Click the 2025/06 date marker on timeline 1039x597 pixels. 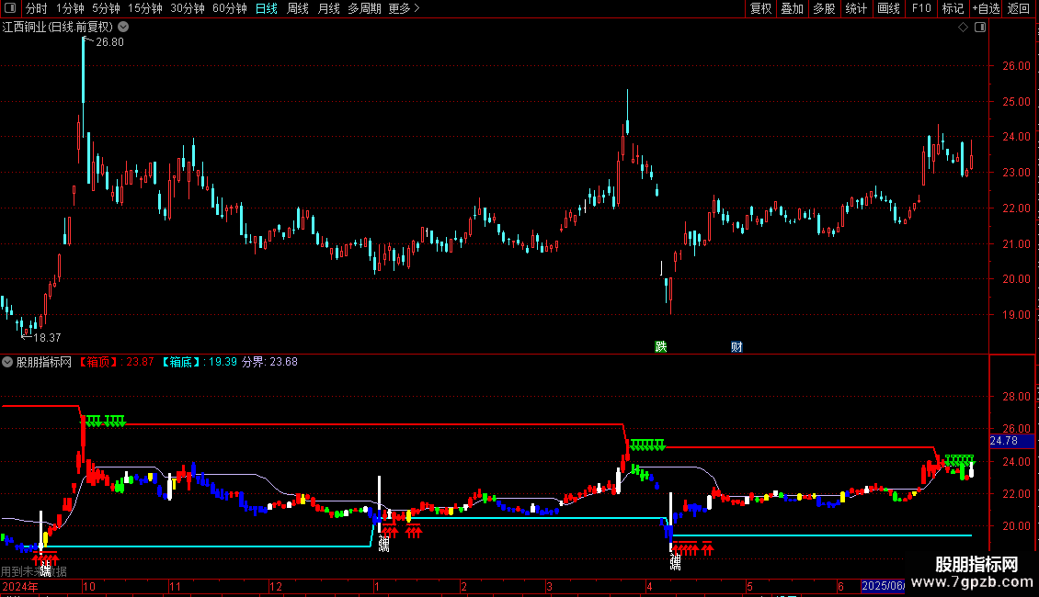(883, 586)
